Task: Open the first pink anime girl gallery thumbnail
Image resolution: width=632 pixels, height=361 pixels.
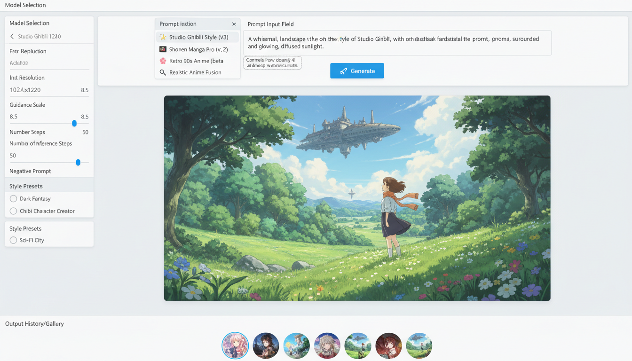Action: coord(235,345)
